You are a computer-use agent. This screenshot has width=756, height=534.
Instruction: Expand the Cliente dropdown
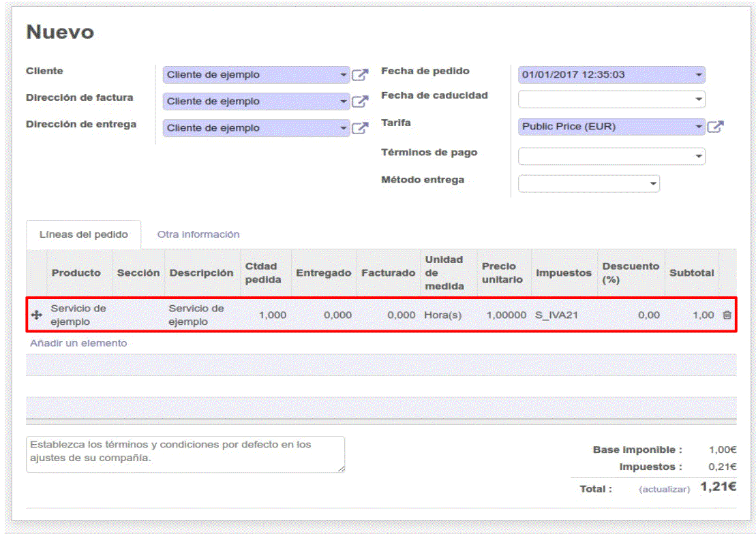click(x=344, y=75)
